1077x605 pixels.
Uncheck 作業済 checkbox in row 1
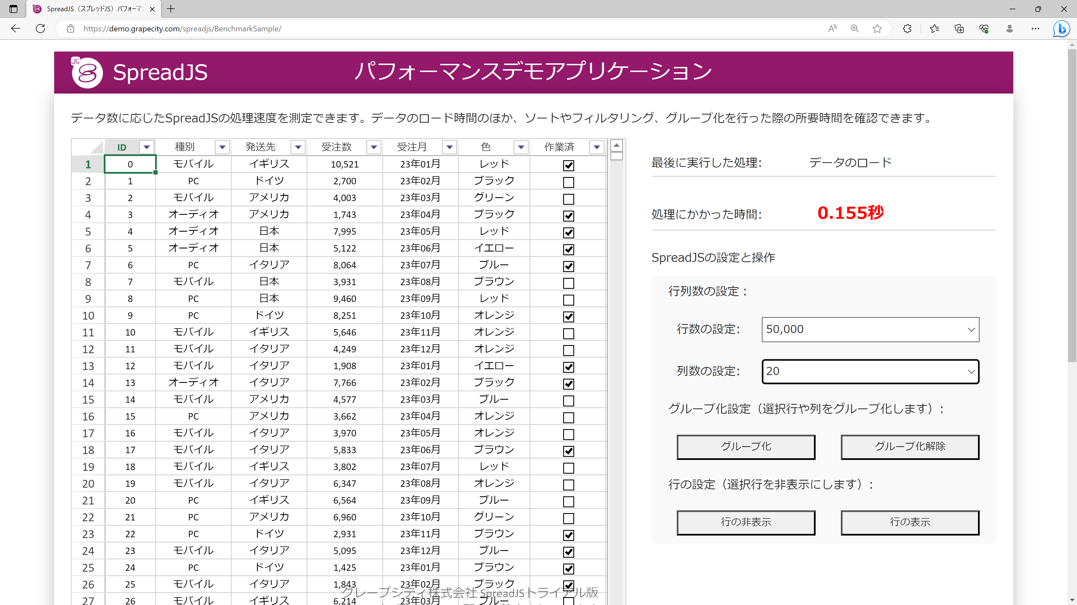(x=569, y=165)
